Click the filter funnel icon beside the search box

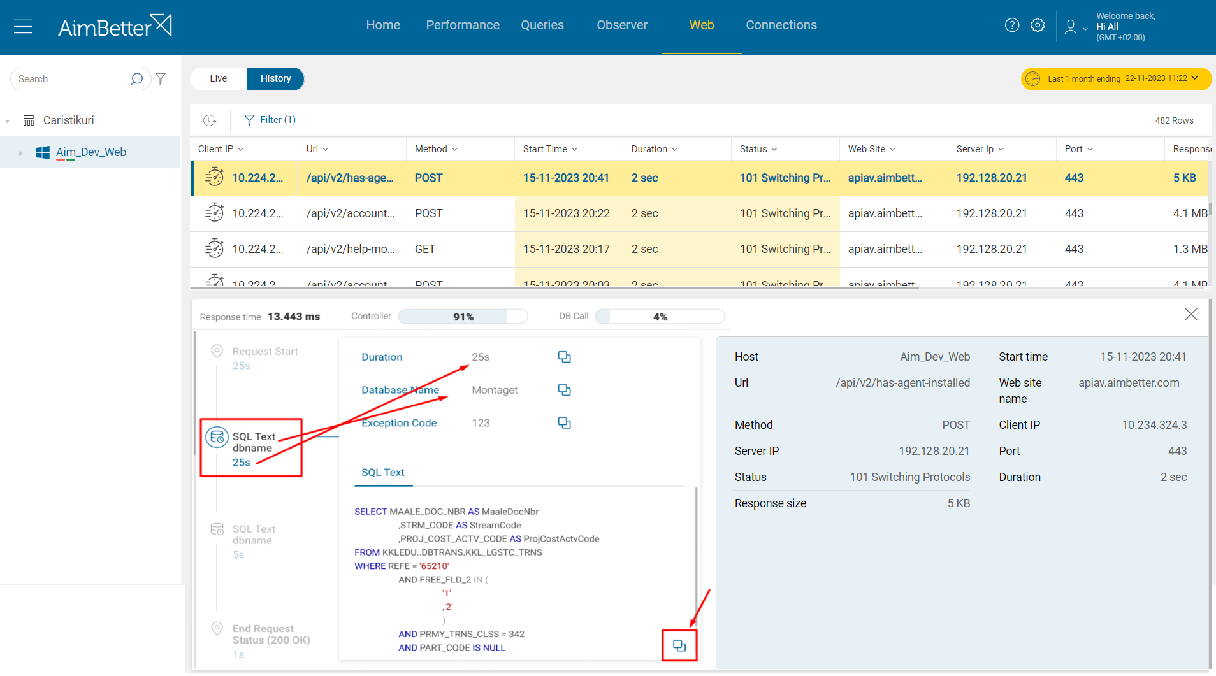click(x=161, y=78)
